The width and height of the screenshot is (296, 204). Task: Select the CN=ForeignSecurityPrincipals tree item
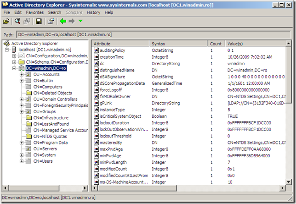click(x=61, y=105)
